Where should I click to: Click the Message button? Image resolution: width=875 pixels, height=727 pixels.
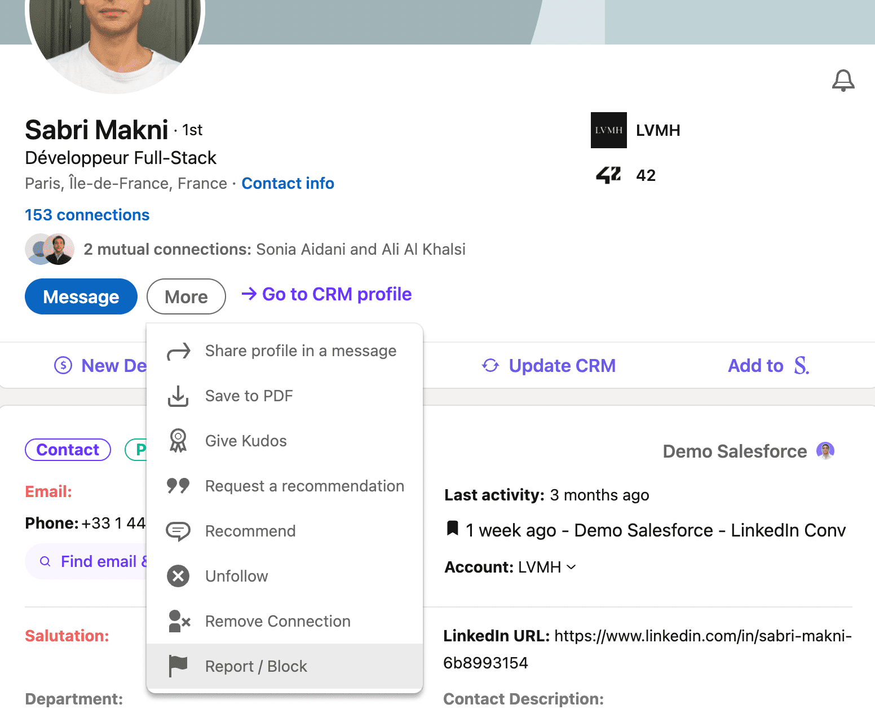point(81,296)
